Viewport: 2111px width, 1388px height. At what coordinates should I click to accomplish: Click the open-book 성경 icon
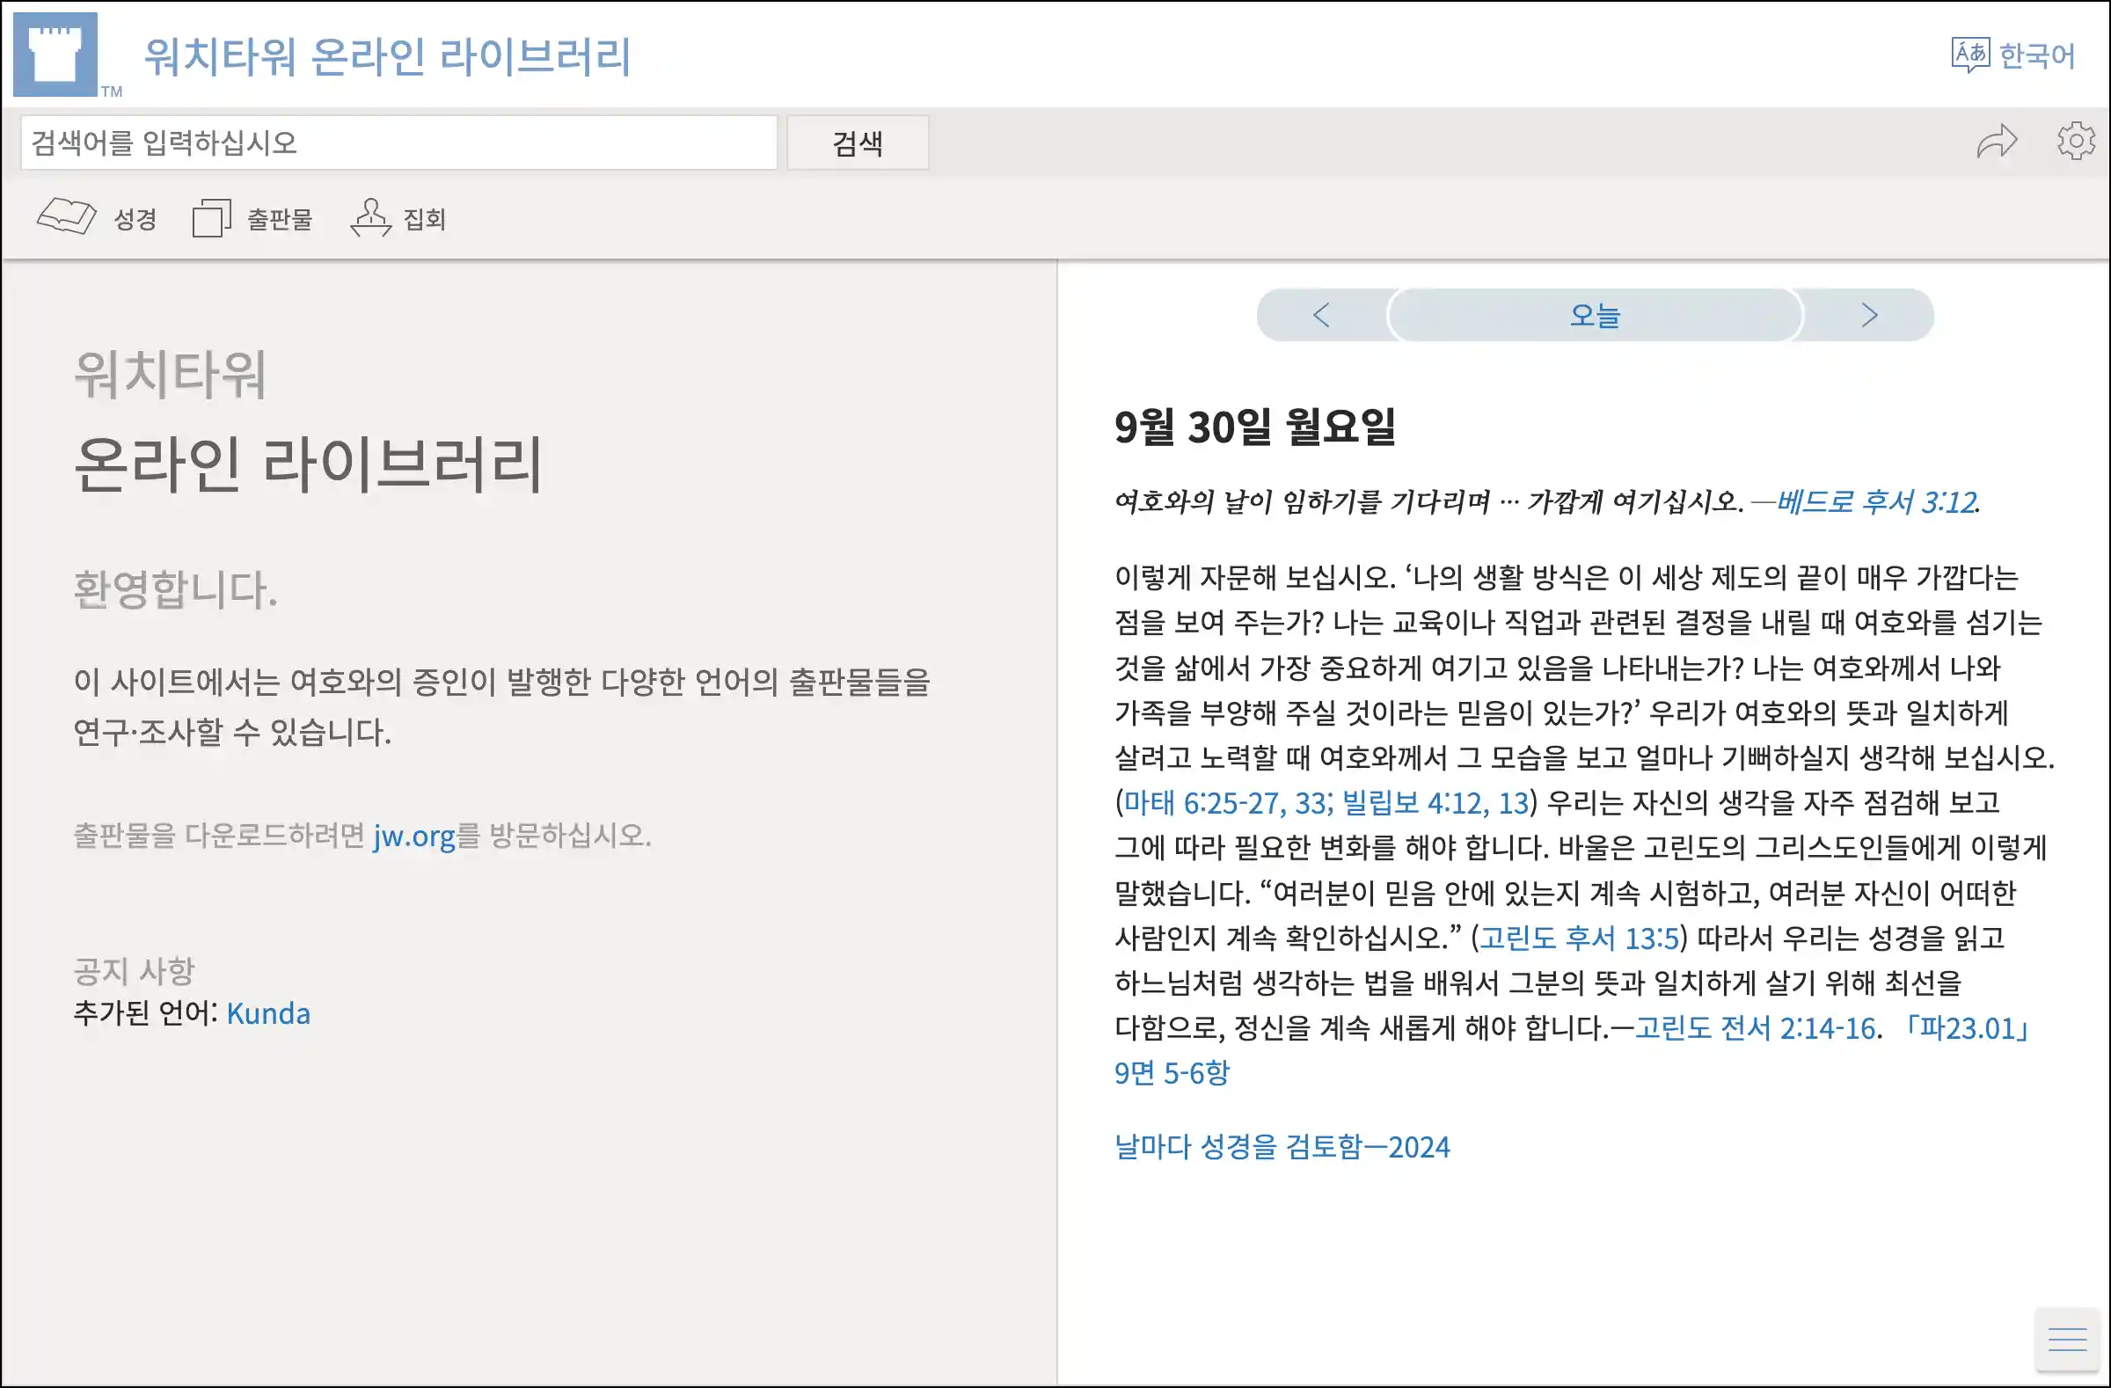coord(67,217)
